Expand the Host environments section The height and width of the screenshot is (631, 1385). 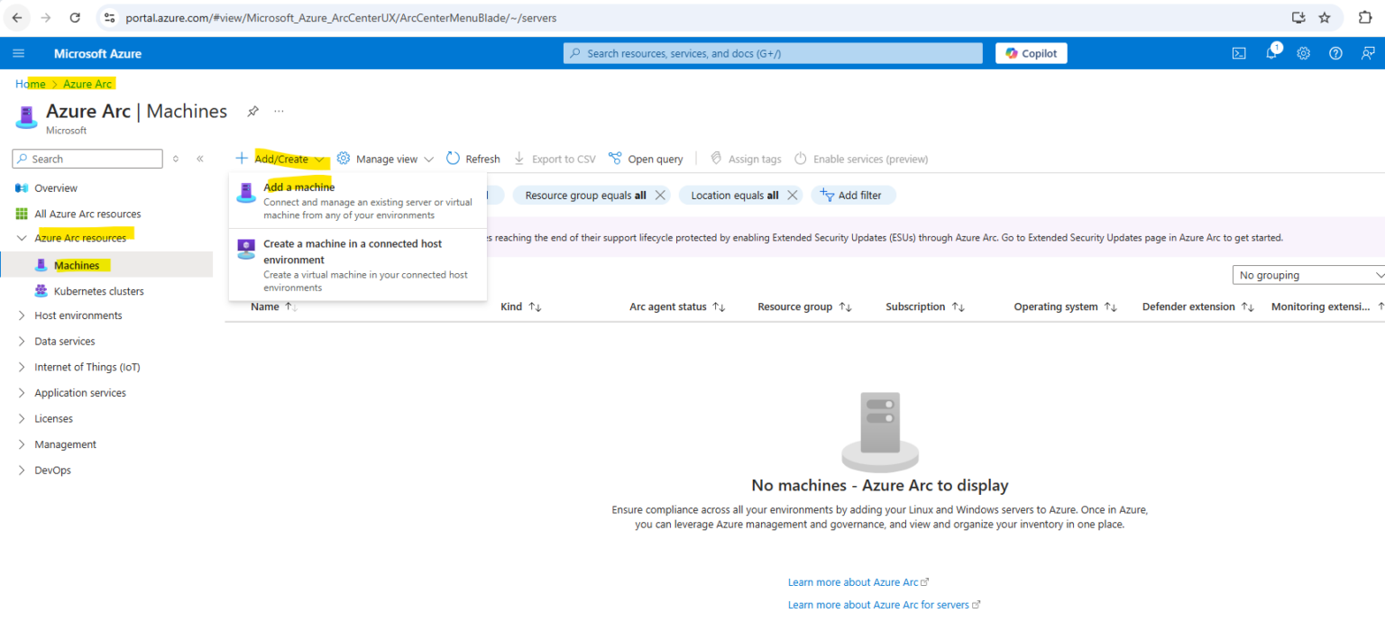click(x=78, y=315)
